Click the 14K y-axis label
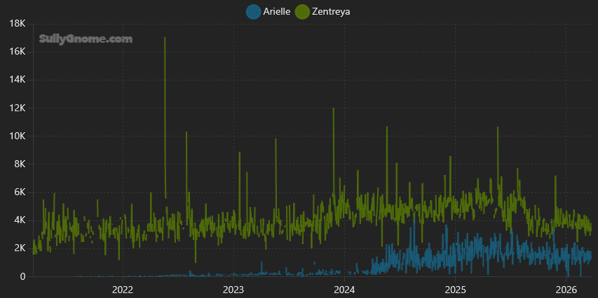Viewport: 598px width, 298px height. 17,80
